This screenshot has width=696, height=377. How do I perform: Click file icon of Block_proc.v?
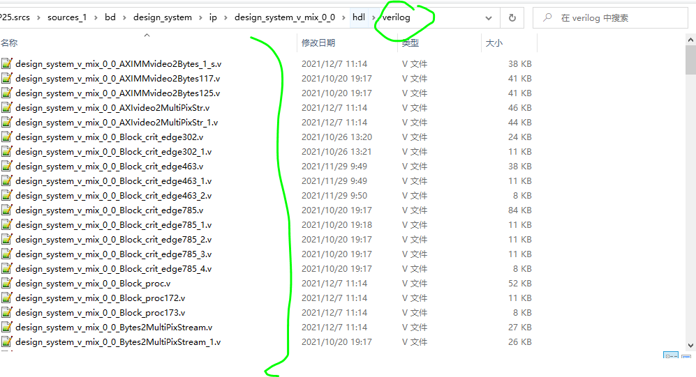7,283
